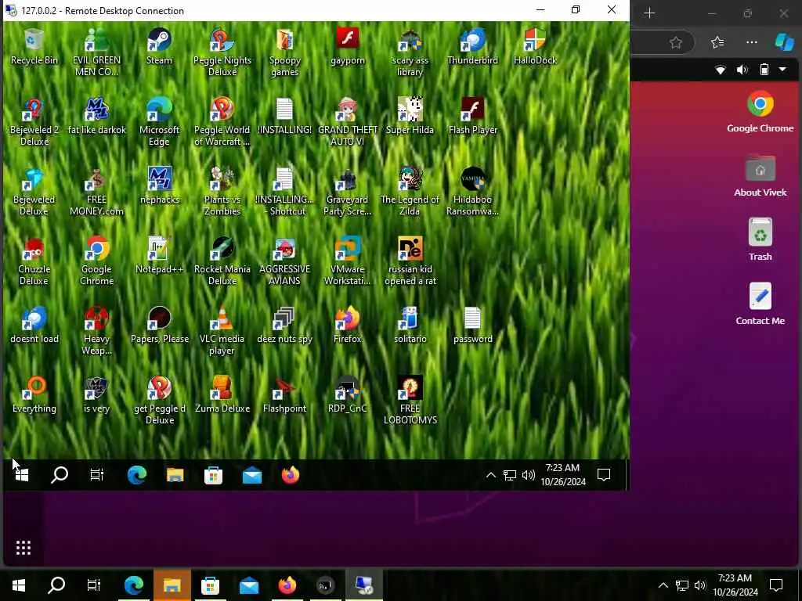This screenshot has height=601, width=802.
Task: Open the Flash Player desktop icon
Action: pos(472,117)
